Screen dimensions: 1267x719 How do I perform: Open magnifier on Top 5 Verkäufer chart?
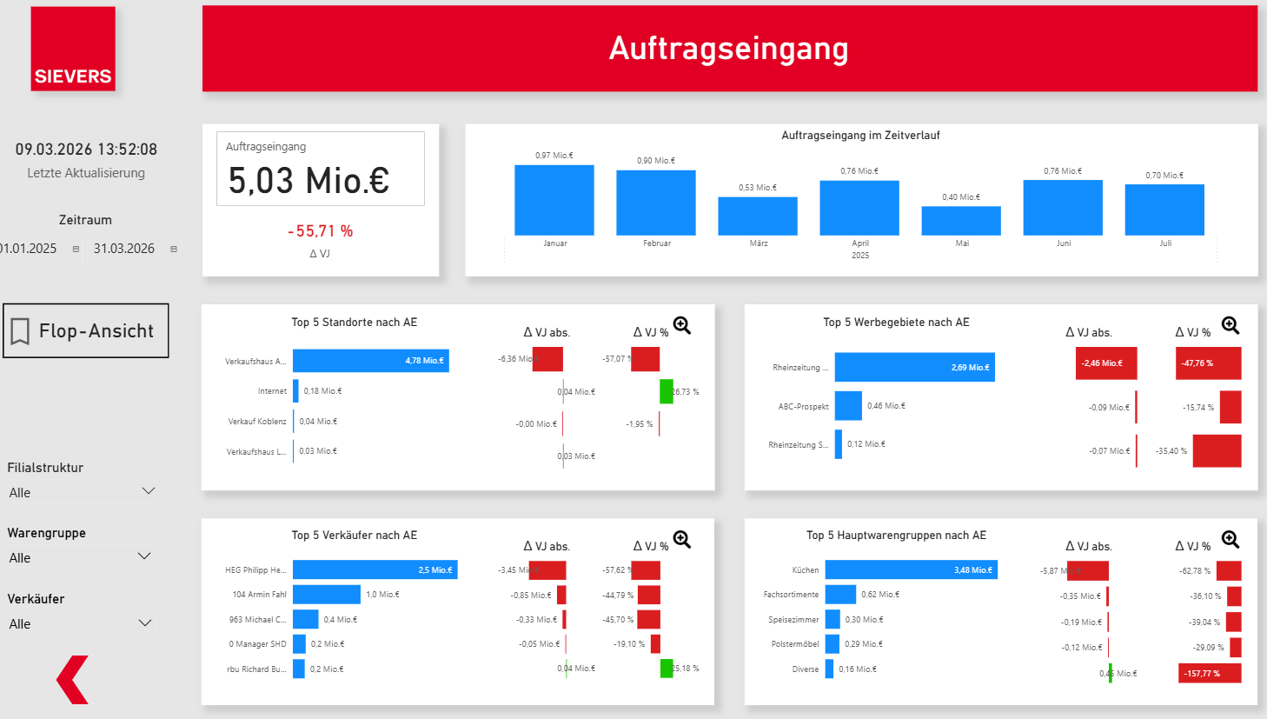pyautogui.click(x=682, y=540)
